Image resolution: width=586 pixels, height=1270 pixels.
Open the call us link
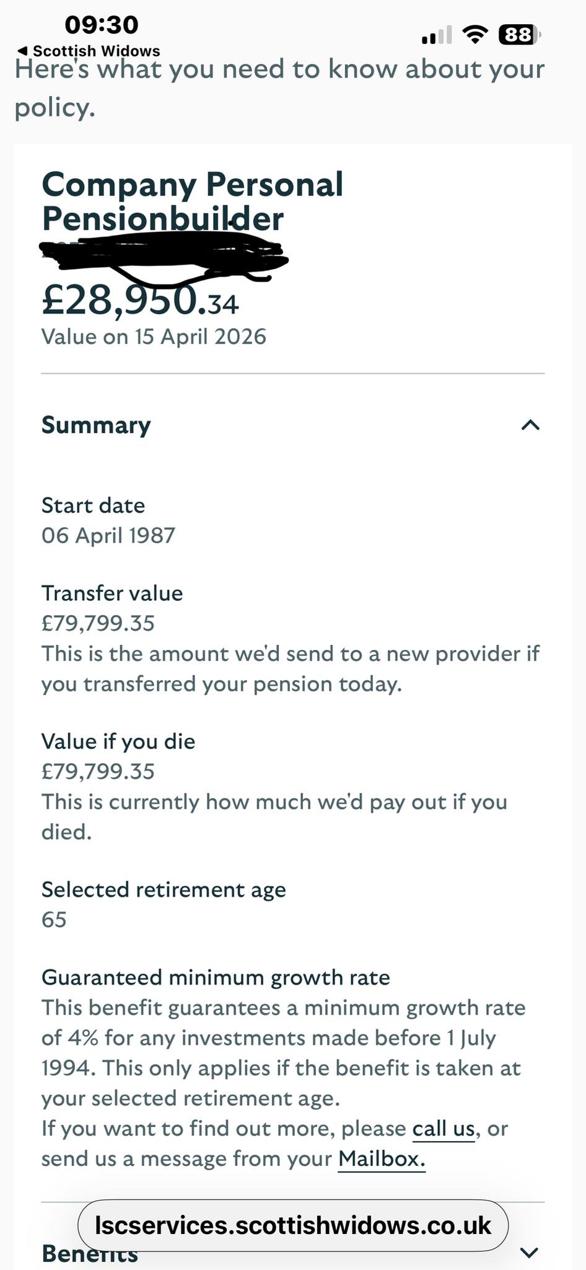(444, 1129)
